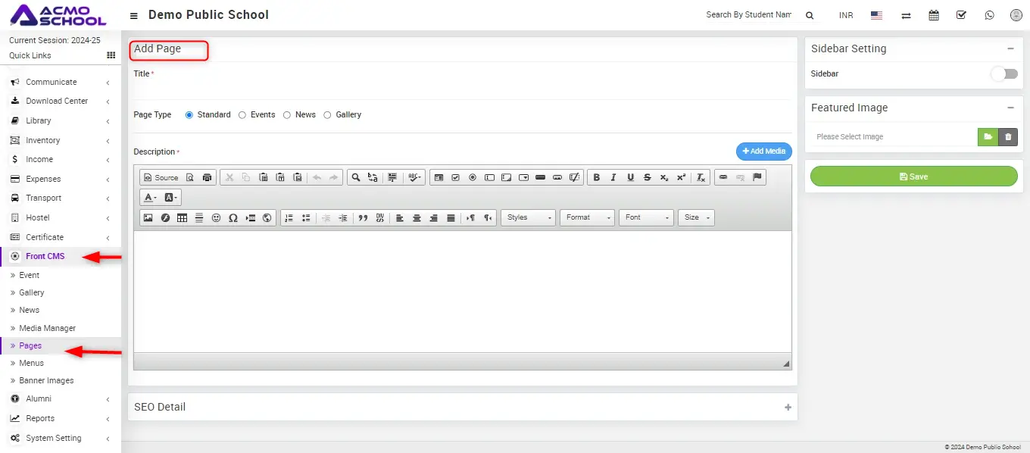
Task: Click the Search By Student Name field
Action: click(x=748, y=15)
